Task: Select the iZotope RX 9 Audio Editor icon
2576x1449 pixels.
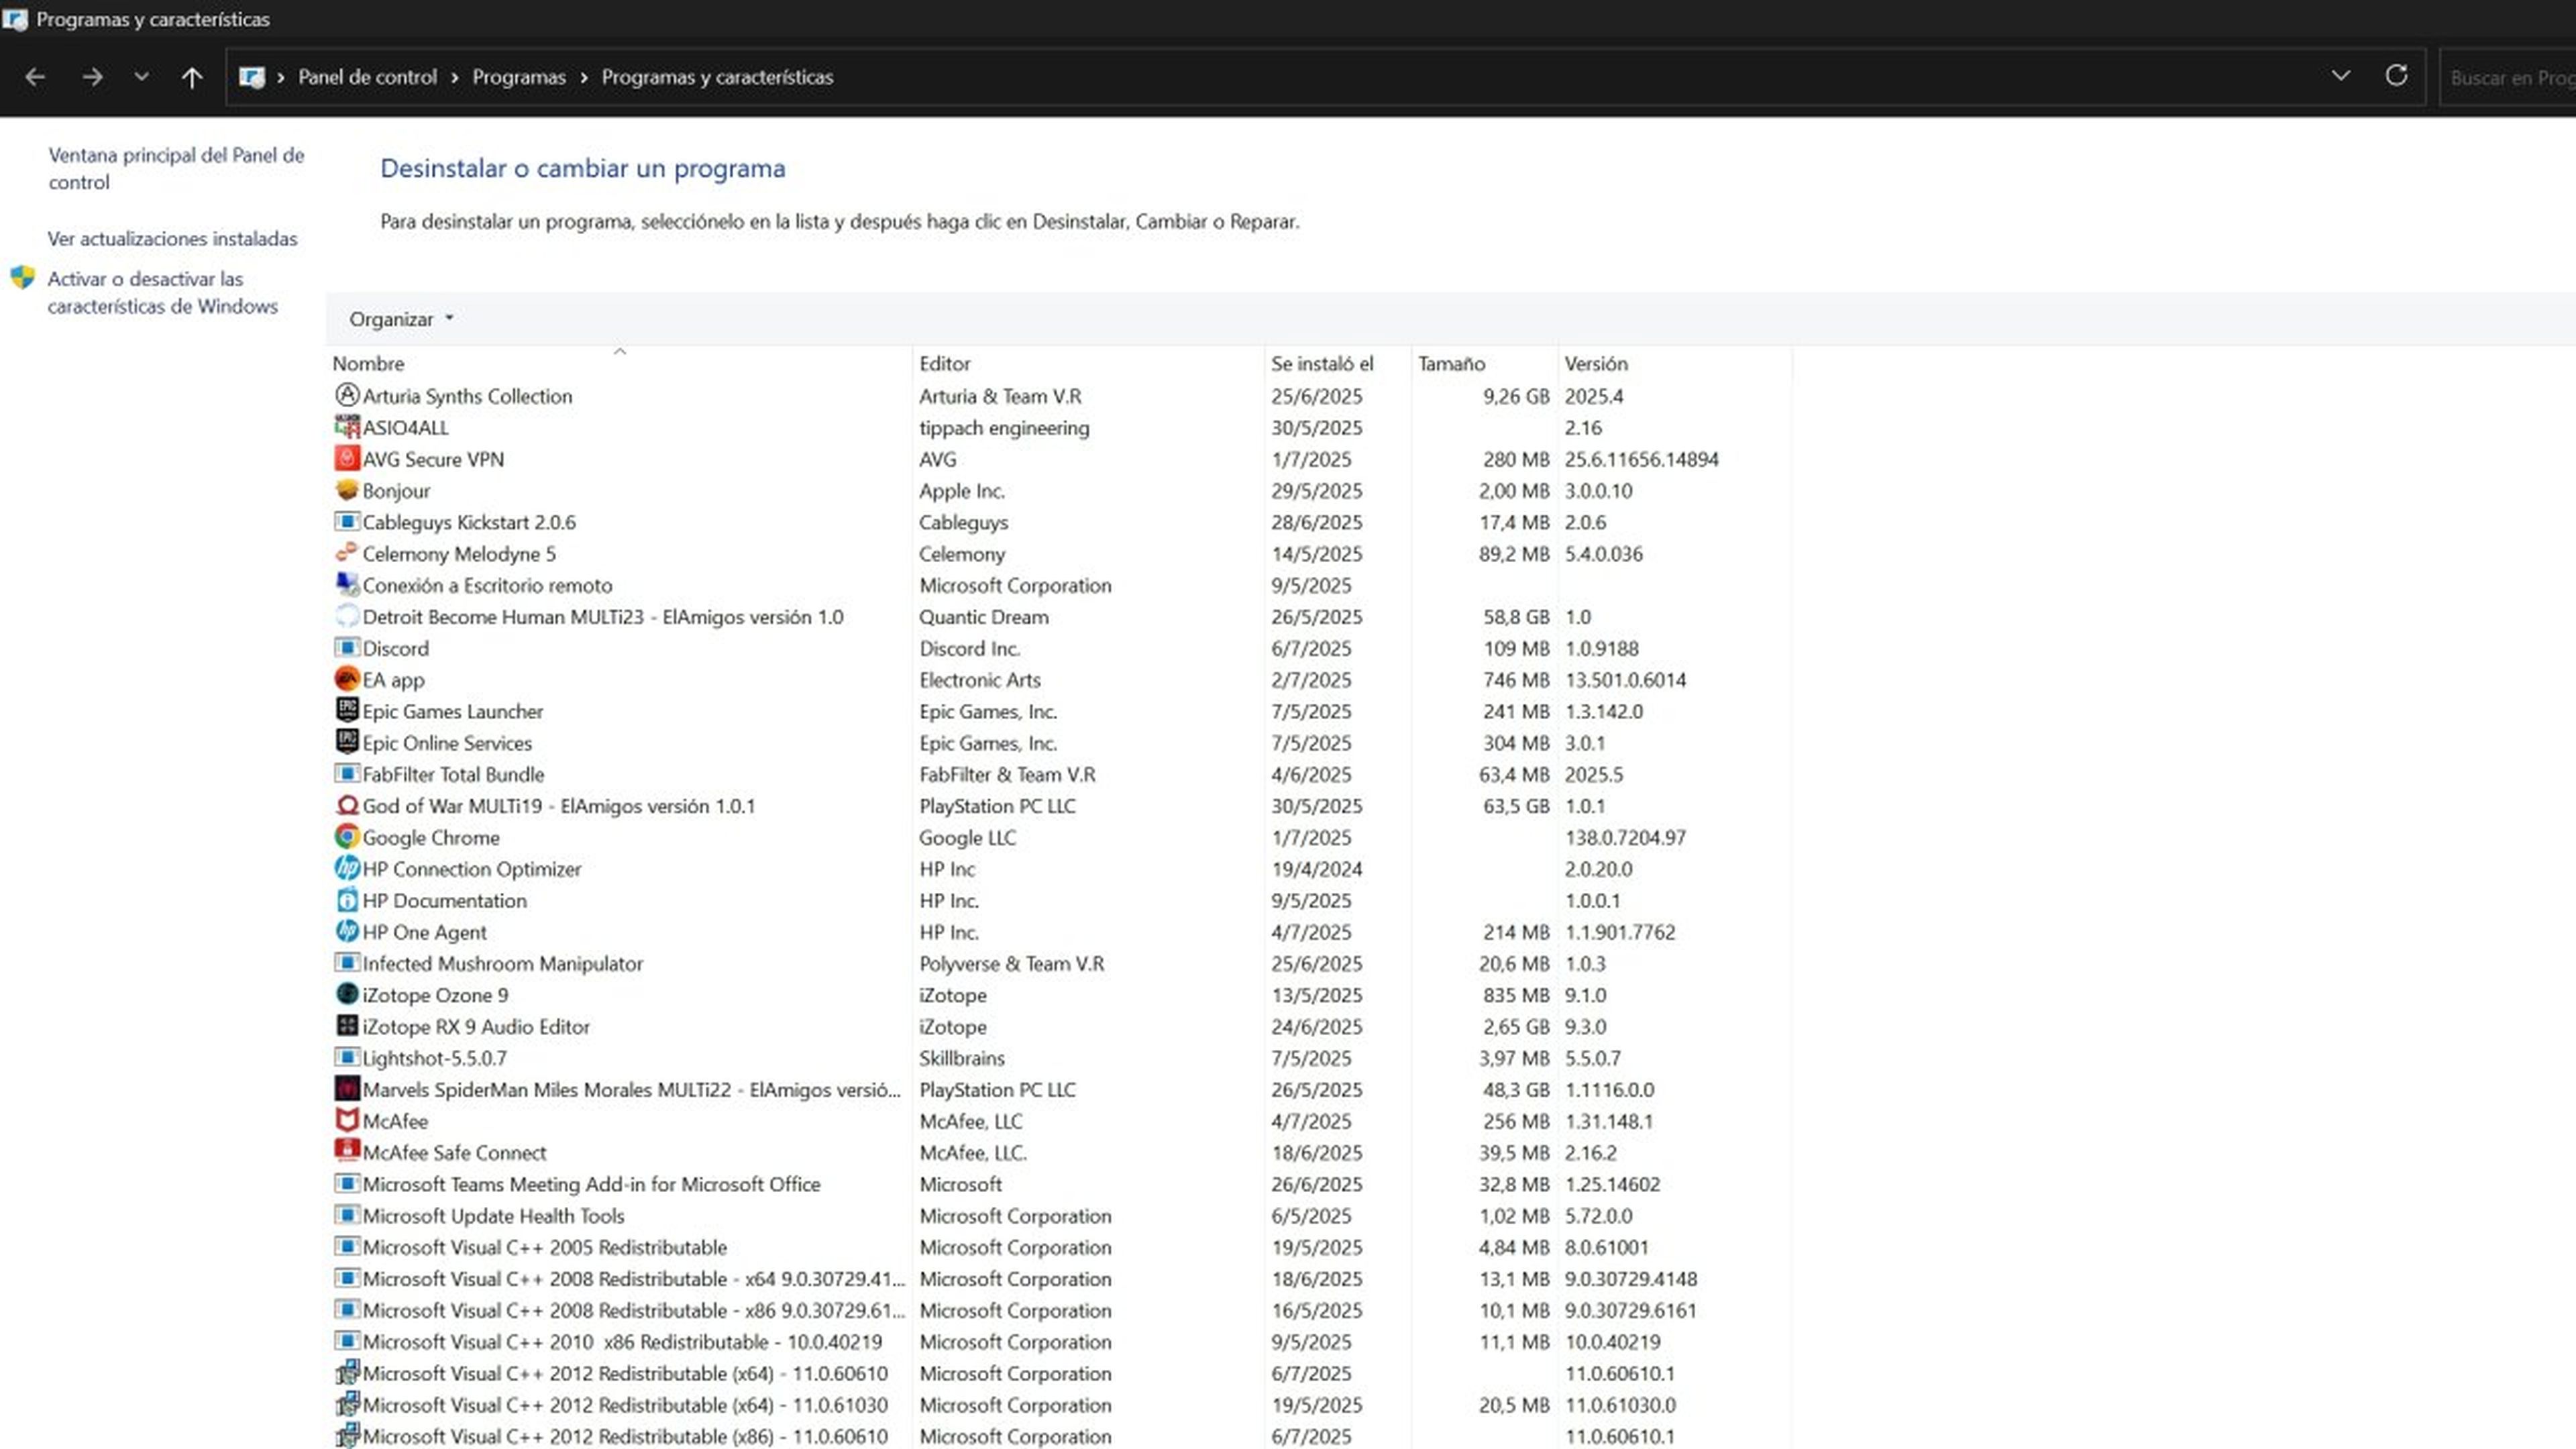Action: (346, 1025)
